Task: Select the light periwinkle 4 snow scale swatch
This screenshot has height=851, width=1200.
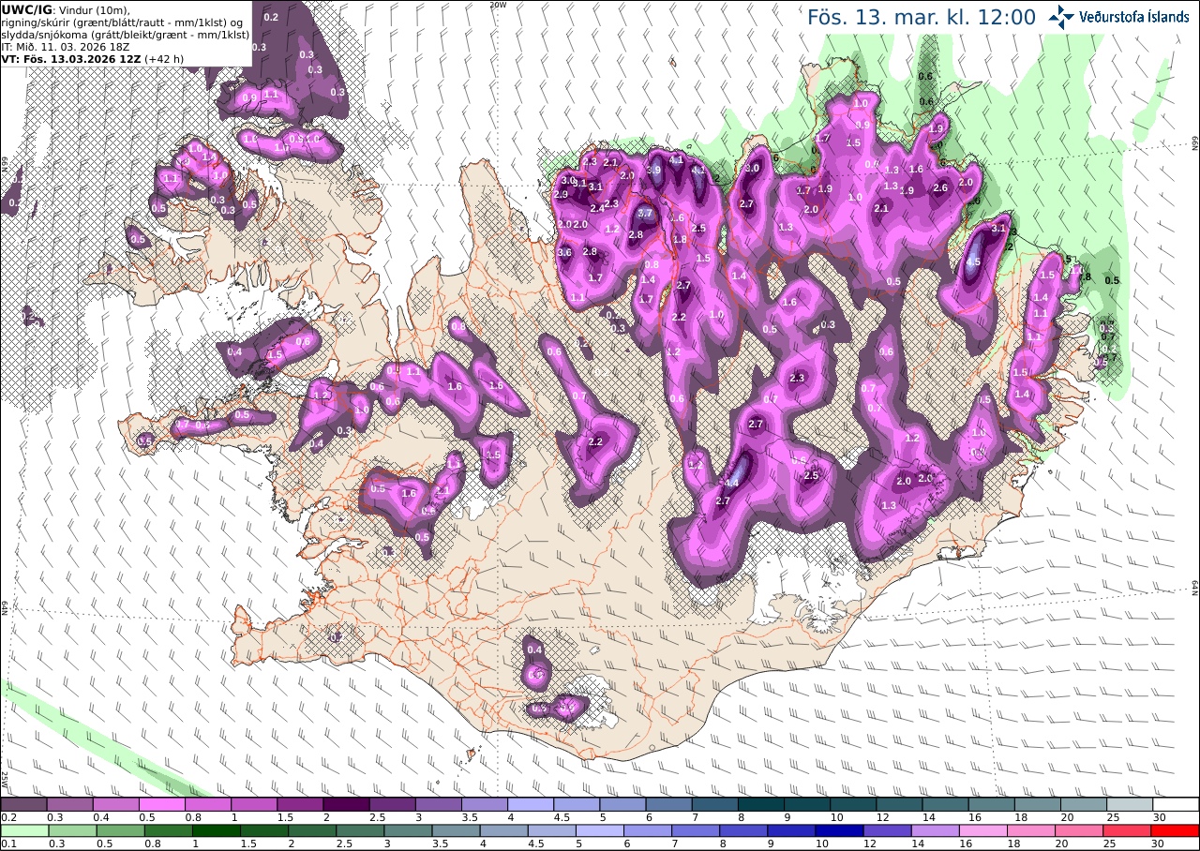Action: coord(531,804)
